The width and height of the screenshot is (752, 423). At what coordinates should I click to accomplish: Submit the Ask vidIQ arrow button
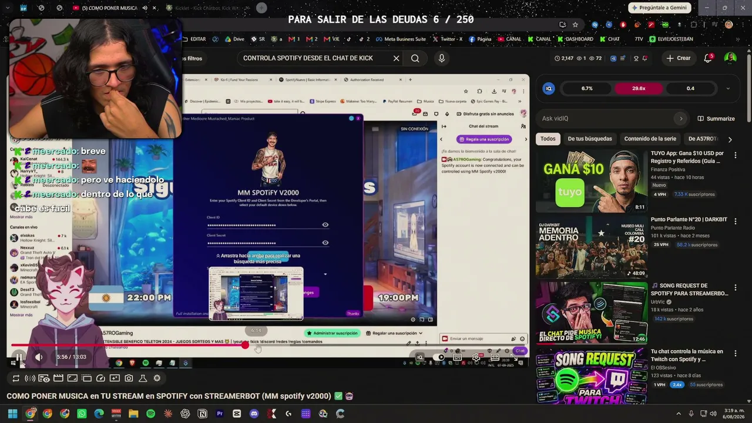click(681, 119)
